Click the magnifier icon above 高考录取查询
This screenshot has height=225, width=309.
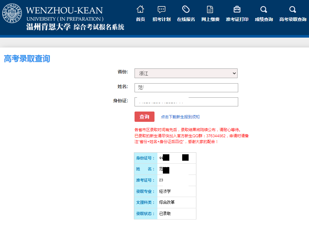click(x=293, y=9)
